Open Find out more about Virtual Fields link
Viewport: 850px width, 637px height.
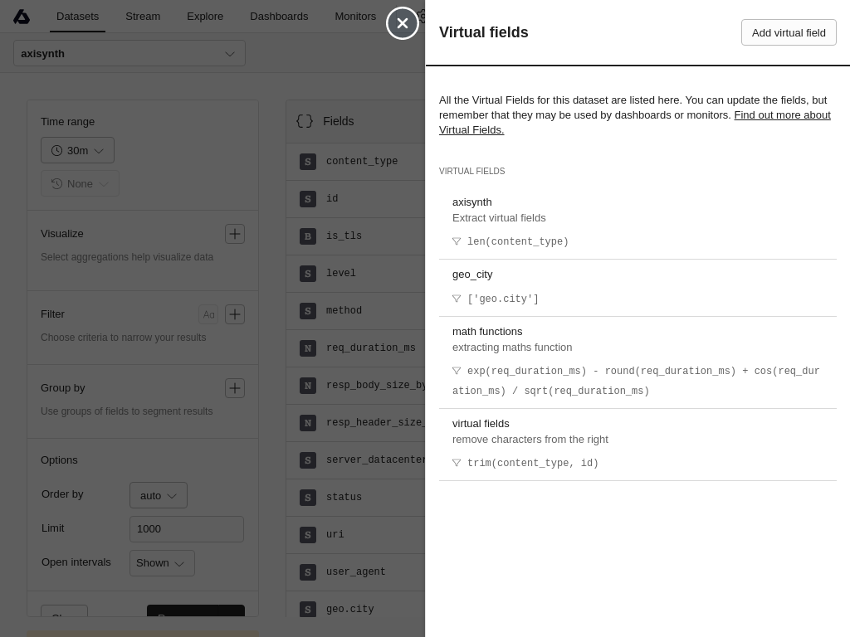782,115
